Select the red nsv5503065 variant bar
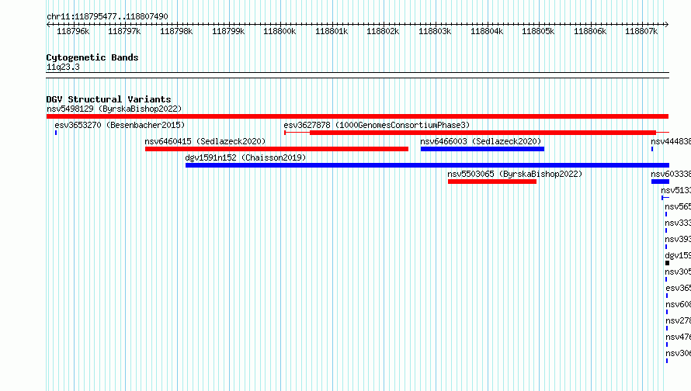Image resolution: width=691 pixels, height=391 pixels. pyautogui.click(x=492, y=182)
